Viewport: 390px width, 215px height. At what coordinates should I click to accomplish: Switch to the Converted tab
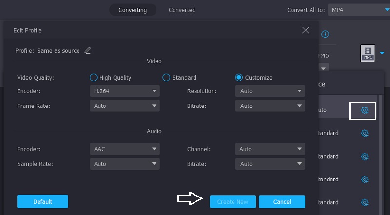[x=182, y=10]
